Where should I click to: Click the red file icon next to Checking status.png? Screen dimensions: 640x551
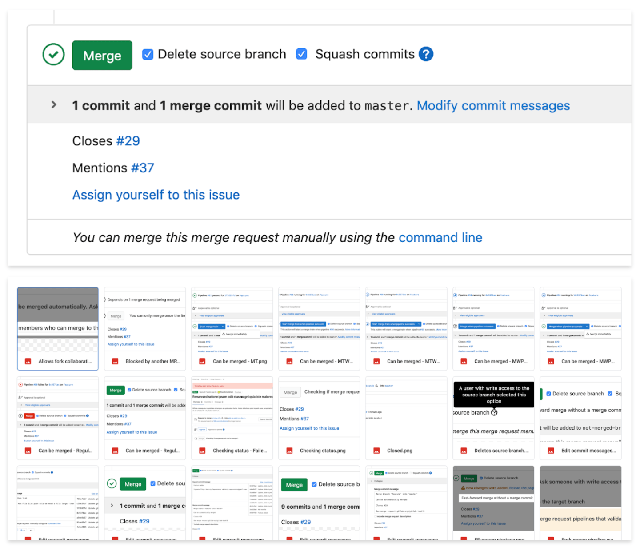click(x=289, y=451)
